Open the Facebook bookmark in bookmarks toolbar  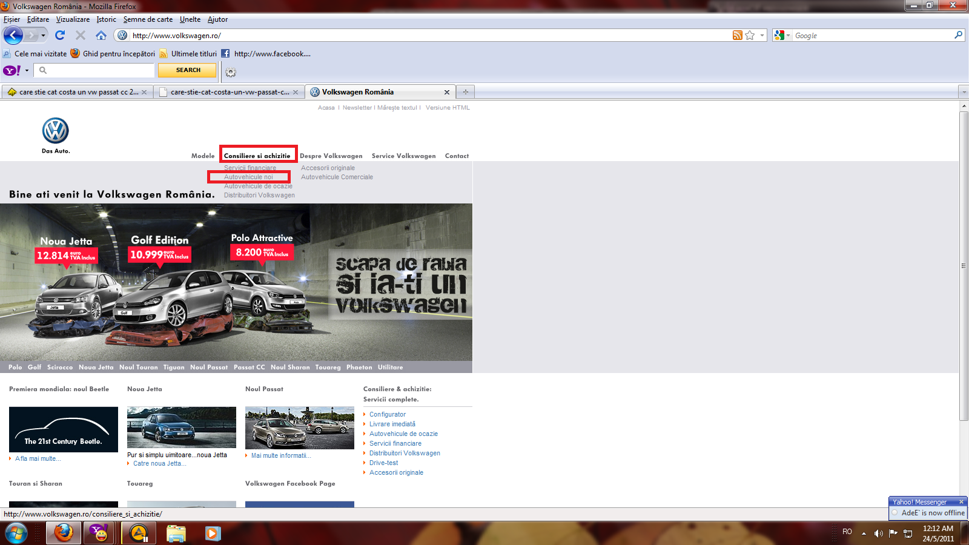click(266, 54)
